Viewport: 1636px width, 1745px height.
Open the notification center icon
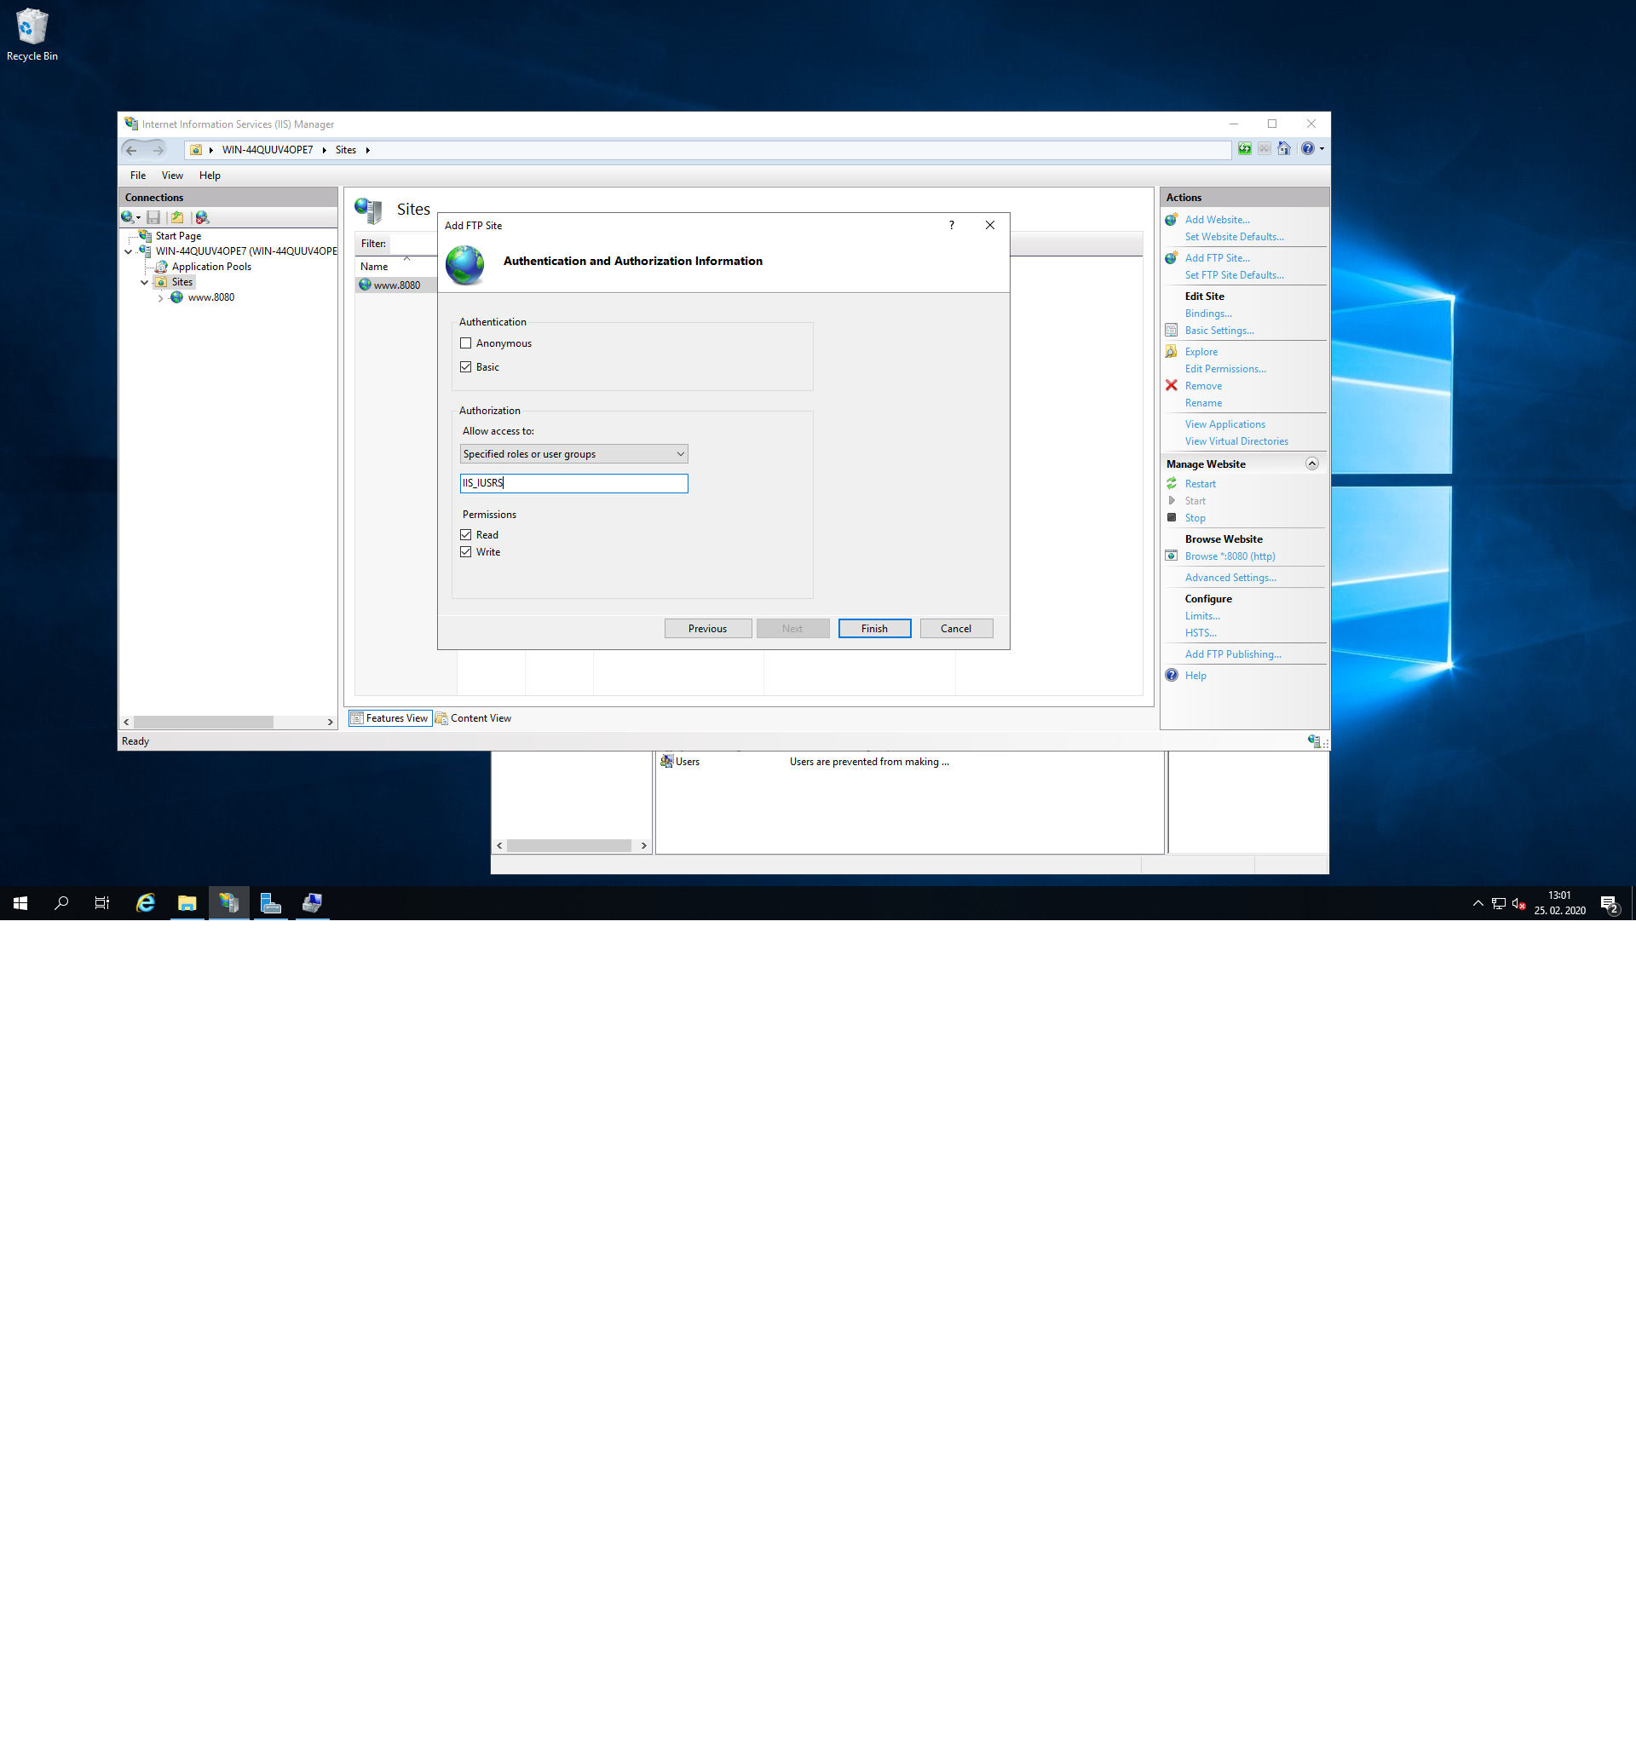[1610, 903]
